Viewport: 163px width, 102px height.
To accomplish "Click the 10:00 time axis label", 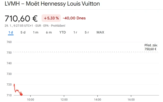I will click(31, 99).
